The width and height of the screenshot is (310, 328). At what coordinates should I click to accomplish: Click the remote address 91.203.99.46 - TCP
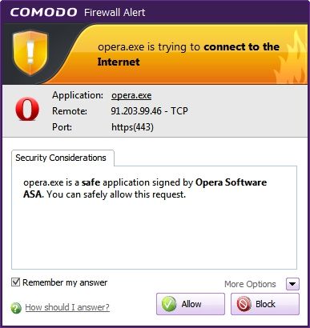click(x=149, y=110)
